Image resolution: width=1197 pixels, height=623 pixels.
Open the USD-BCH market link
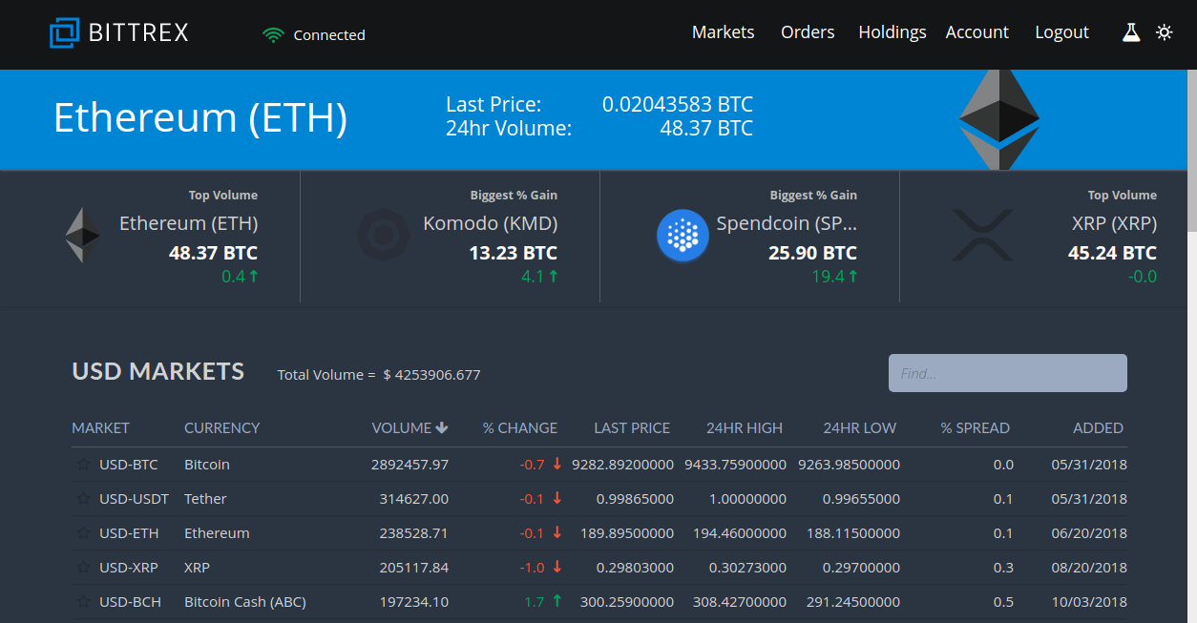(x=130, y=602)
